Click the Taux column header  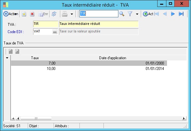pyautogui.click(x=35, y=58)
